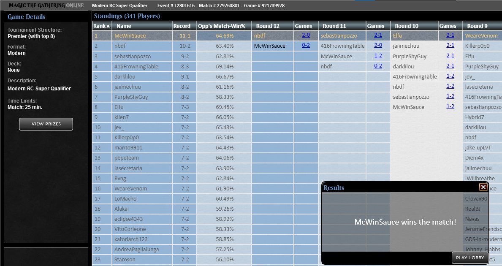Select marito9911 in the standings
This screenshot has height=266, width=502.
point(128,148)
